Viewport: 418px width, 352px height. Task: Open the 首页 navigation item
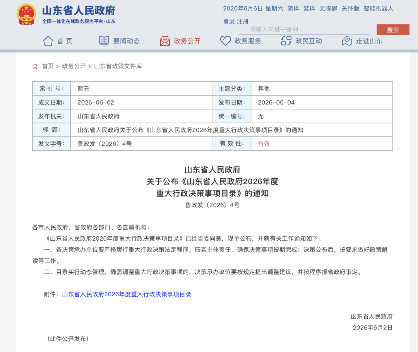[65, 41]
